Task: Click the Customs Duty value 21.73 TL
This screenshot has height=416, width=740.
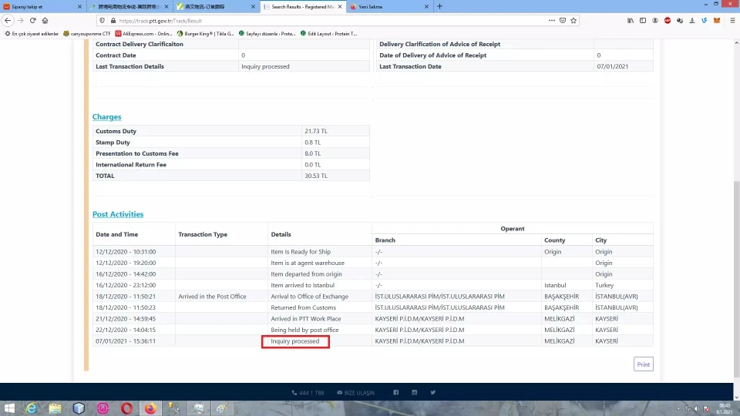Action: coord(316,131)
